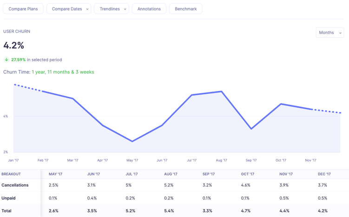Image resolution: width=349 pixels, height=217 pixels.
Task: Click Unpaid 0.1% cell for May '17
Action: pyautogui.click(x=53, y=198)
